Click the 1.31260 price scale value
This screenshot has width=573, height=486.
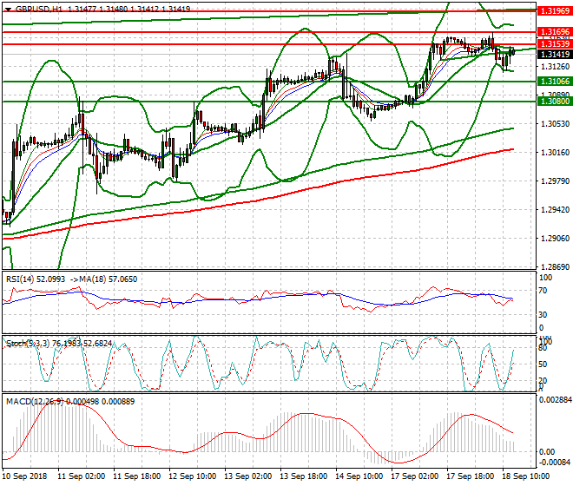[x=555, y=67]
